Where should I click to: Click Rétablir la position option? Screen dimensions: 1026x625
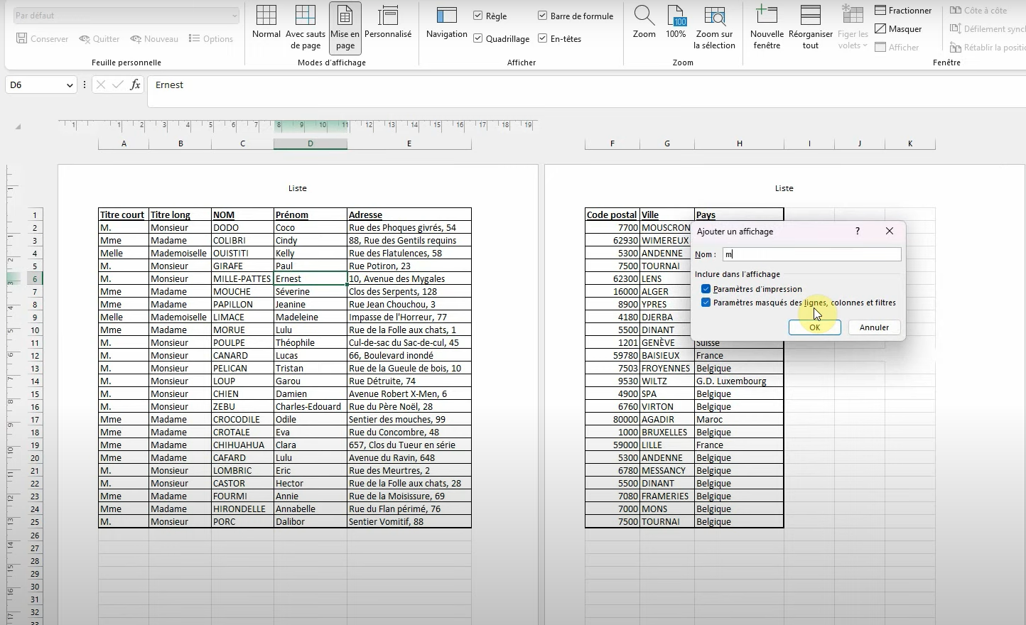point(988,48)
